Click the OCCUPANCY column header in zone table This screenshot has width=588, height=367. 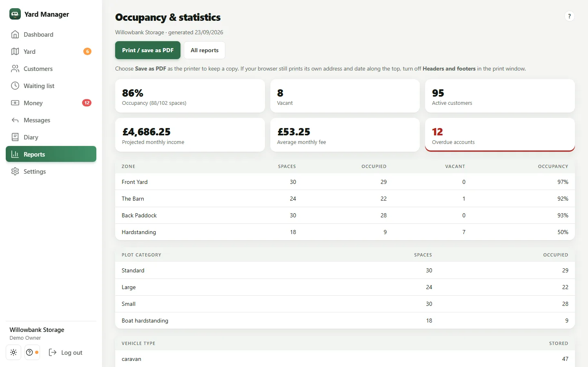click(553, 166)
